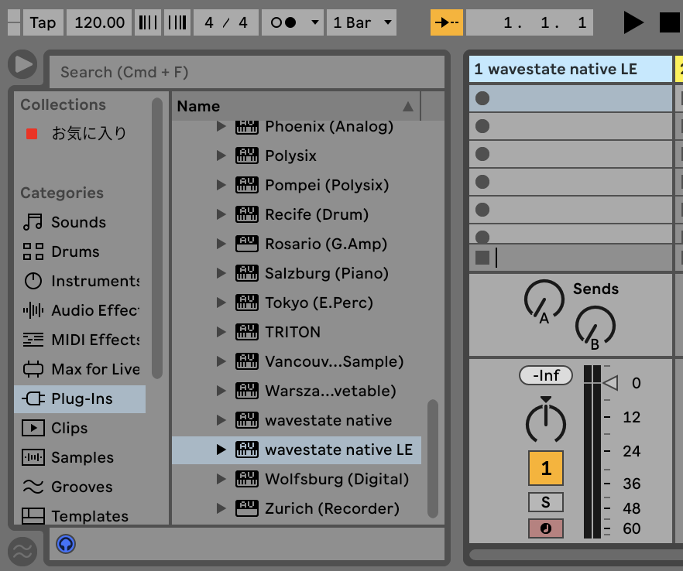Expand the Pompei (Polysix) plug-in
The image size is (683, 571).
(x=221, y=185)
